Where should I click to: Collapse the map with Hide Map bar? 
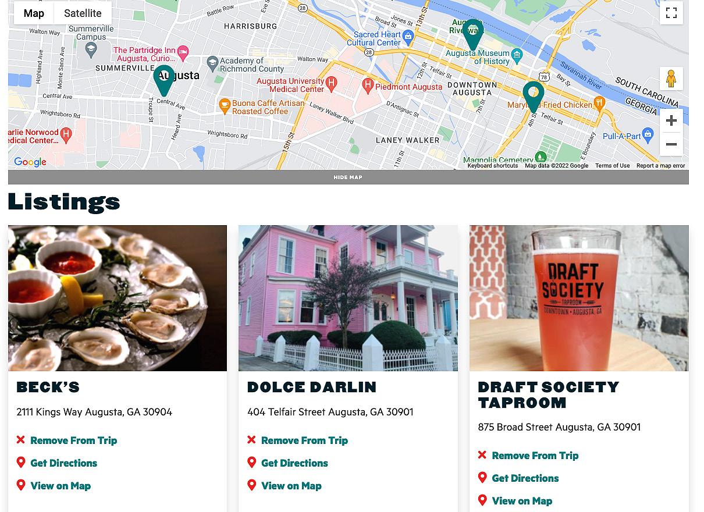click(x=348, y=177)
